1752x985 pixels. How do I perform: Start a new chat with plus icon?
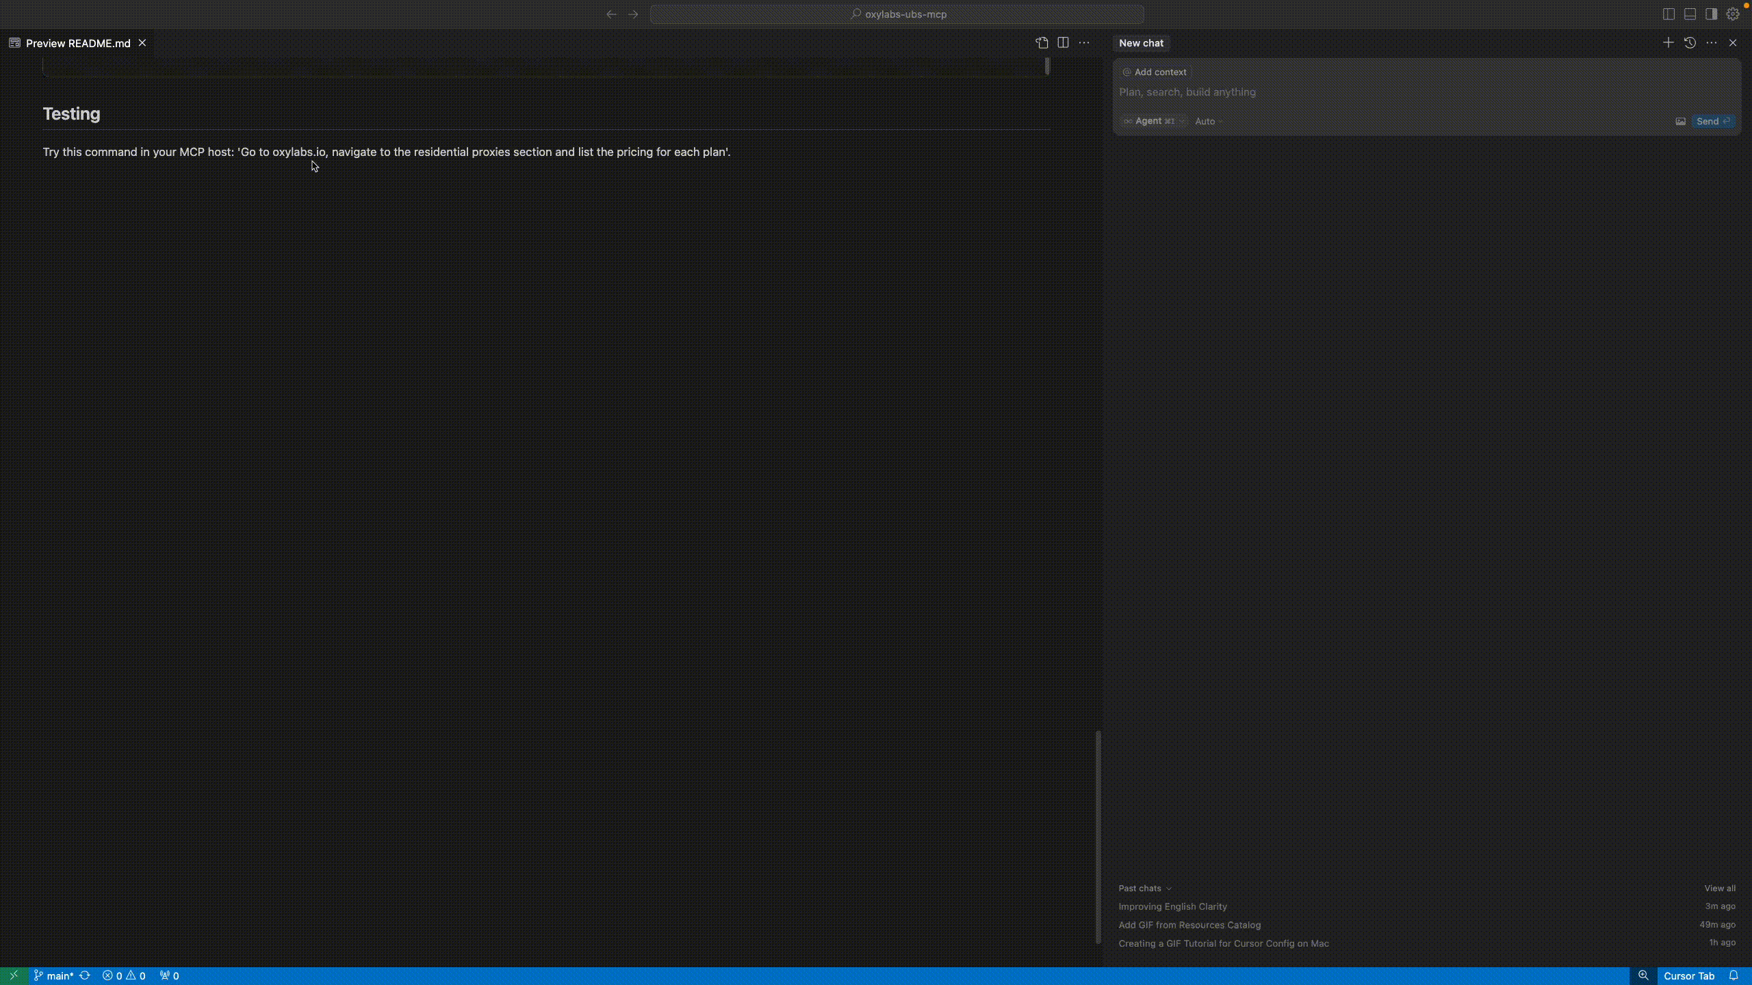click(1668, 42)
